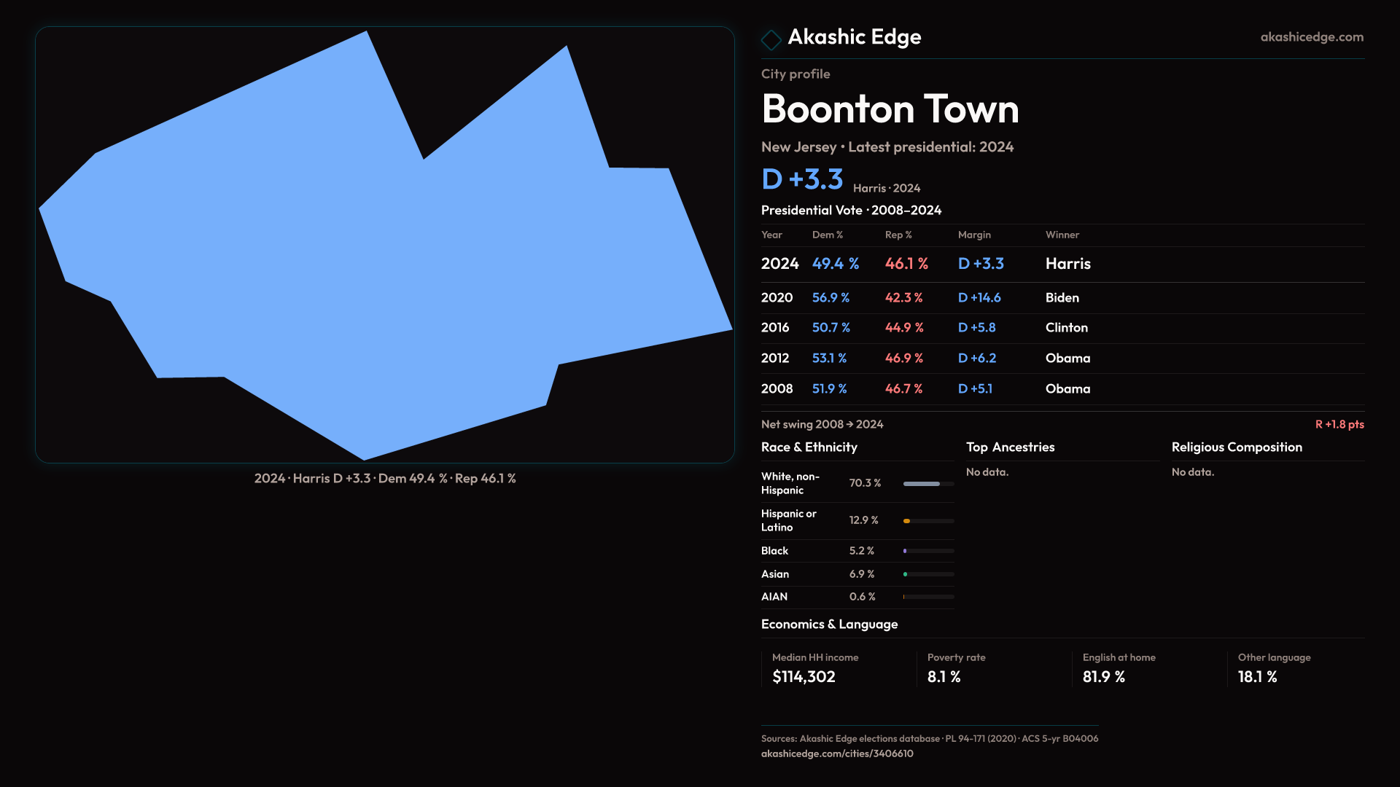Open the akashicedge.com link in the header
The width and height of the screenshot is (1400, 787).
point(1311,37)
